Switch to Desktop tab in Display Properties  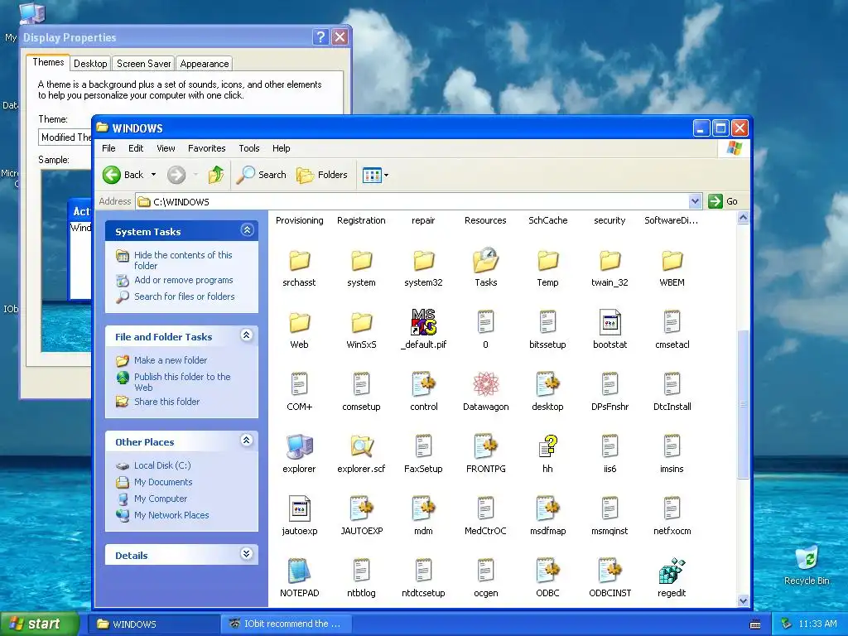90,64
